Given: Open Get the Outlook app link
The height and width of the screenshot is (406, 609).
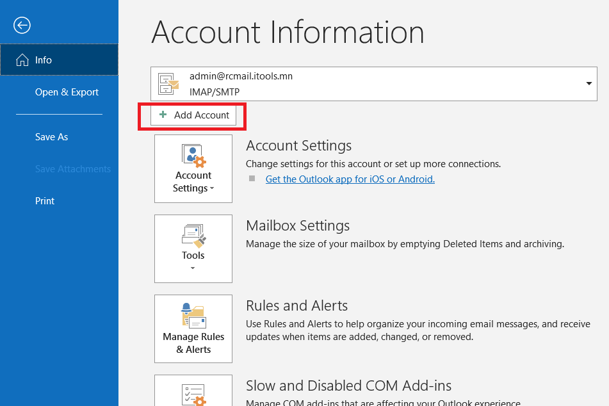Looking at the screenshot, I should tap(350, 179).
